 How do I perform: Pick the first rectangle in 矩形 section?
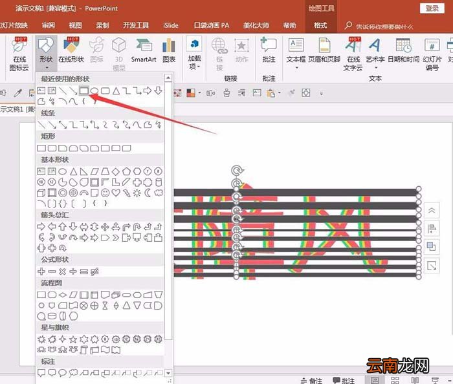click(41, 148)
